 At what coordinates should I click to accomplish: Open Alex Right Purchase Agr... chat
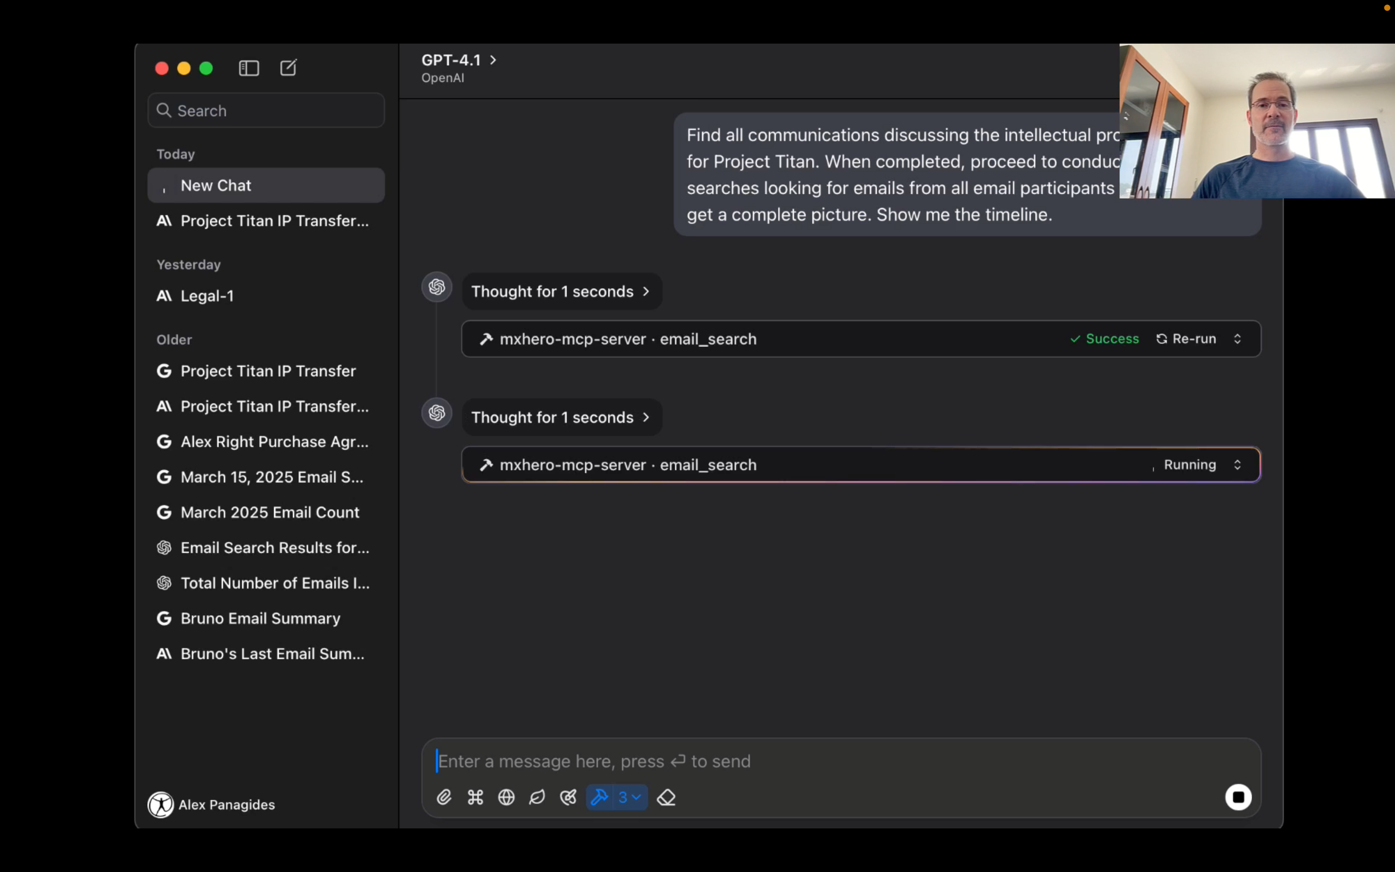point(266,442)
